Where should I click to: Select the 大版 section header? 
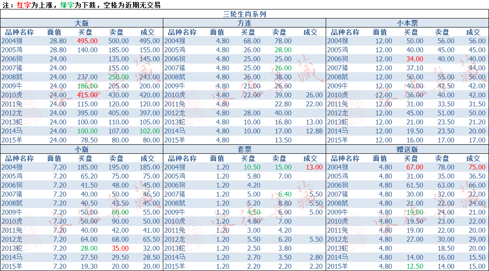[x=81, y=23]
